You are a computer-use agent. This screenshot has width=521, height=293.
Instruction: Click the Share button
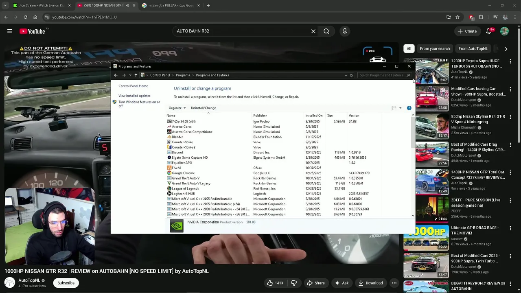pos(316,283)
